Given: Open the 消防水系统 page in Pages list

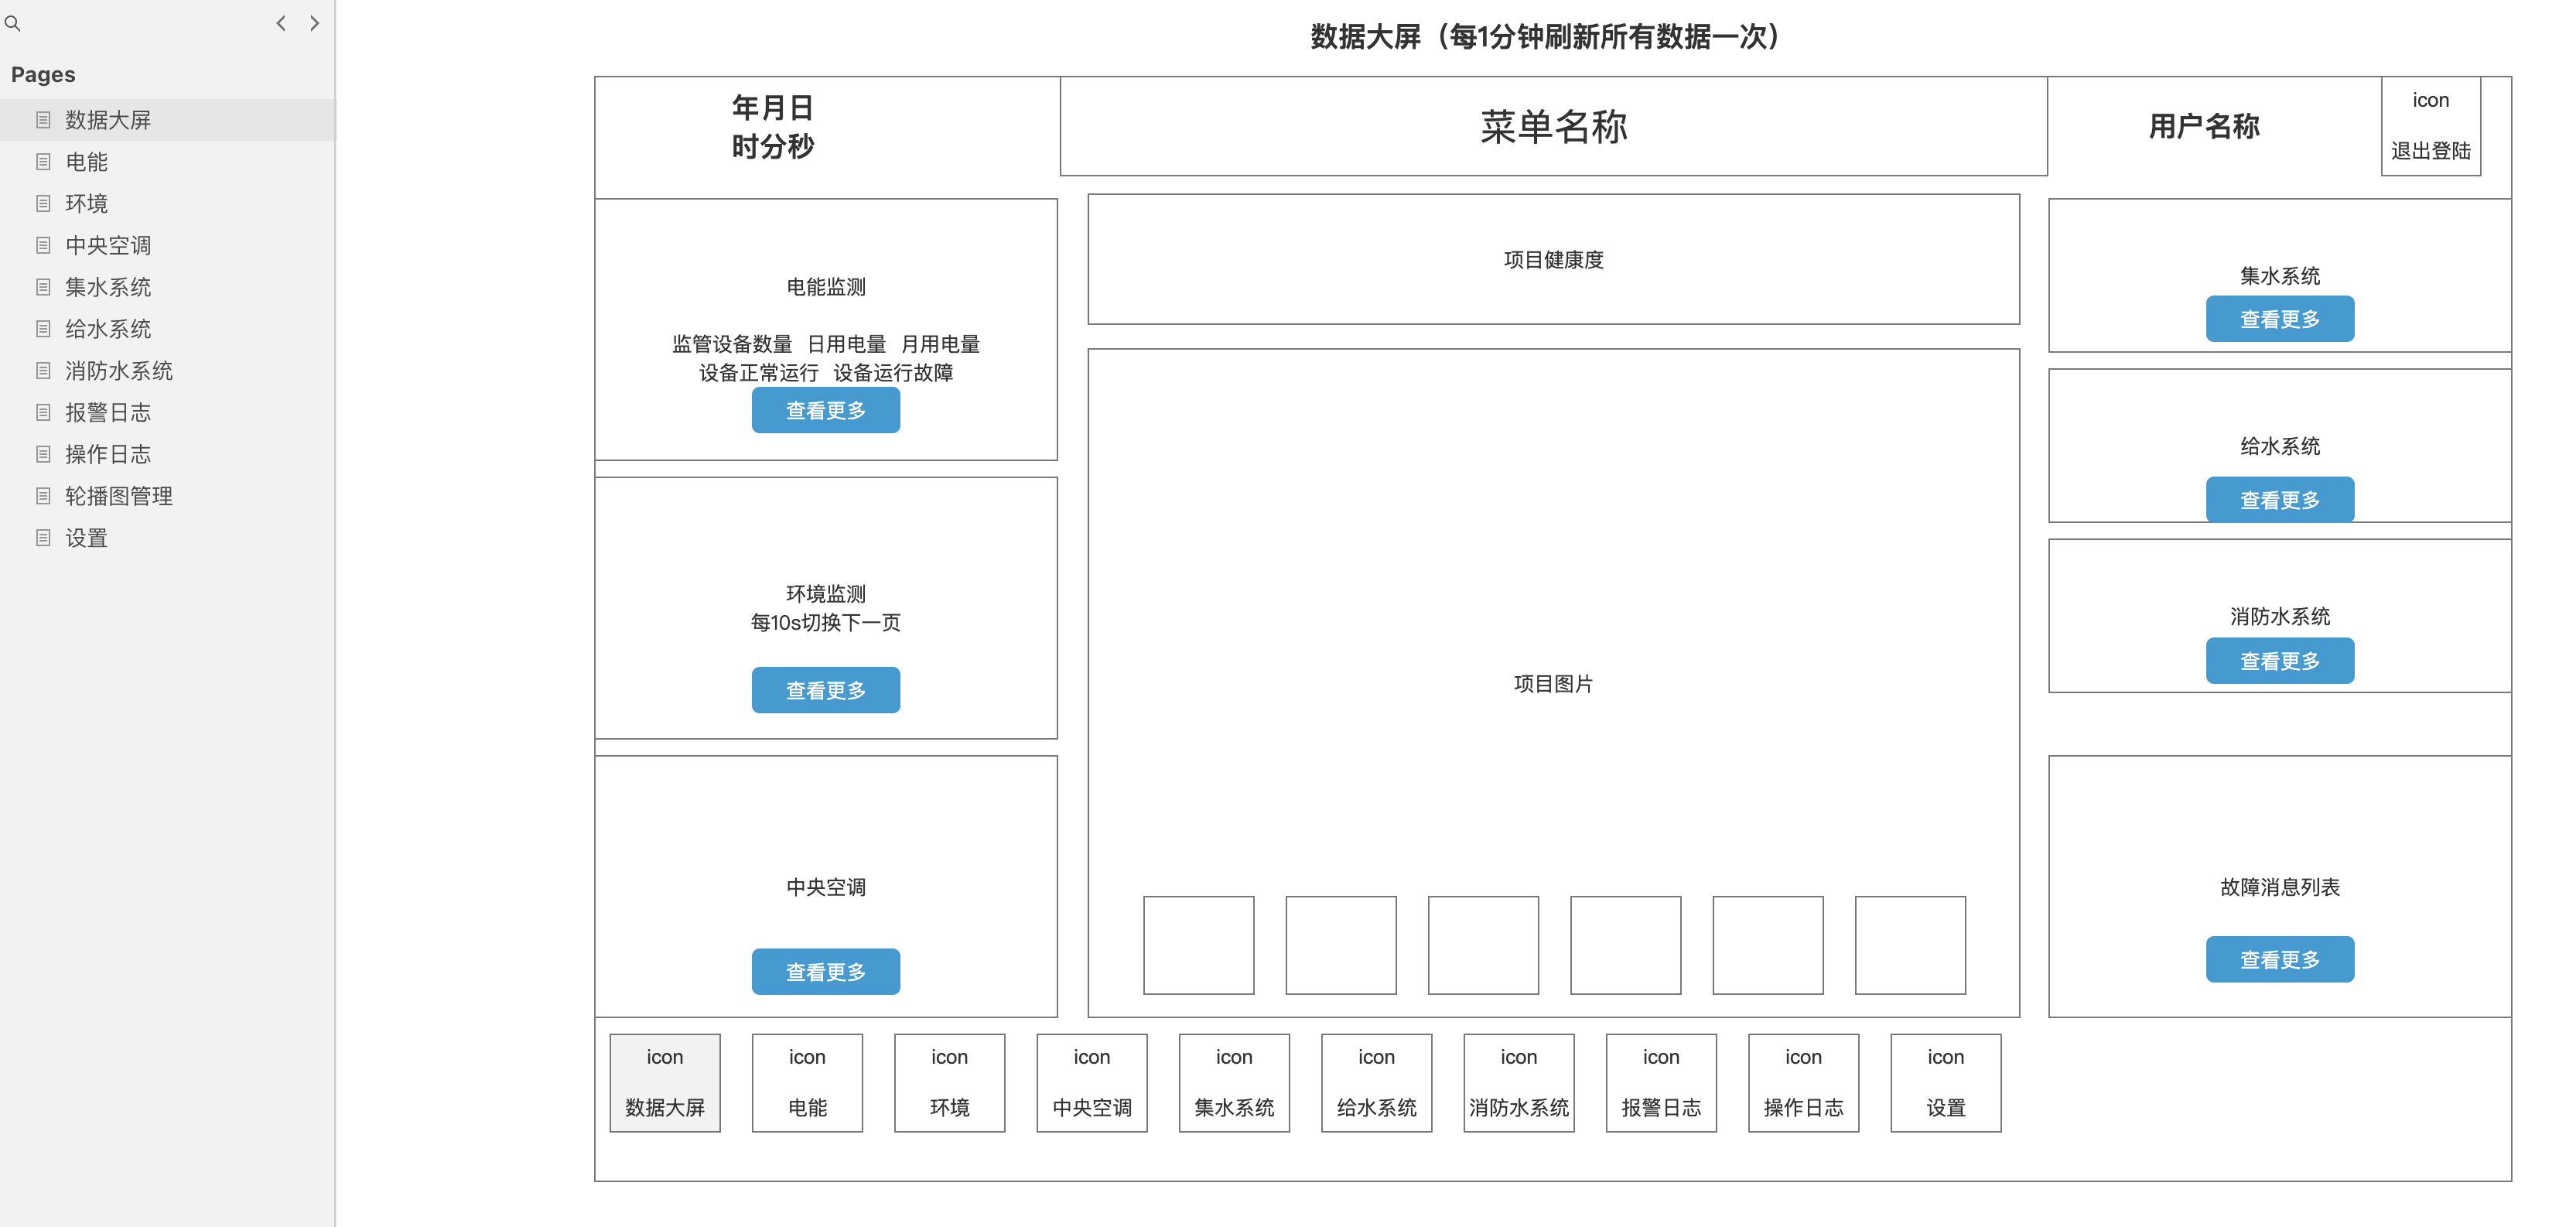Looking at the screenshot, I should tap(168, 371).
